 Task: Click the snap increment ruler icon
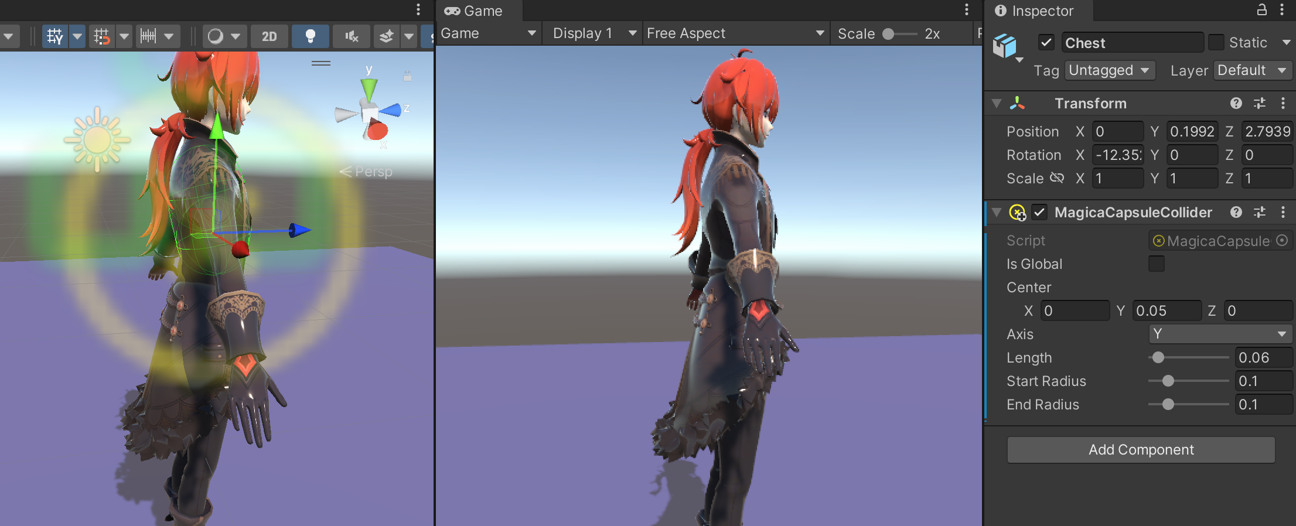(x=148, y=36)
